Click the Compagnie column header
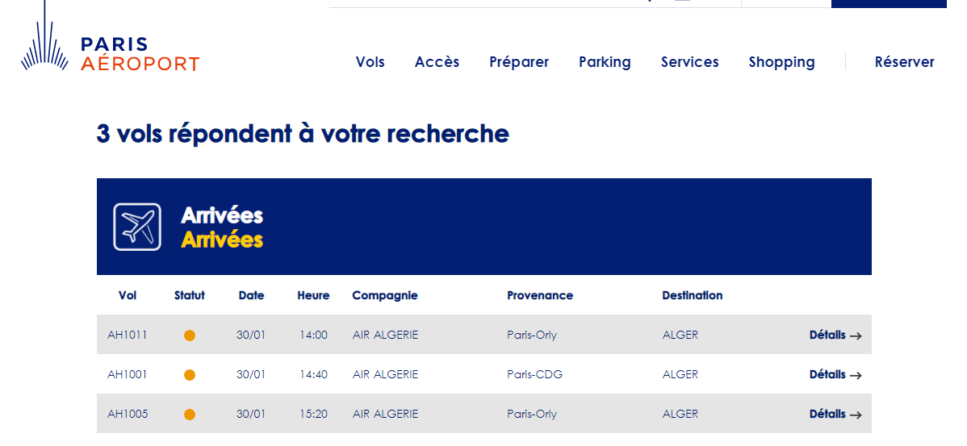The height and width of the screenshot is (446, 967). [x=385, y=296]
